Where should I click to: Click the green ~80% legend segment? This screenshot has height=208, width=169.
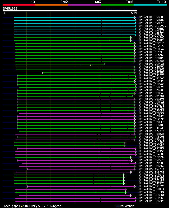pyautogui.click(x=117, y=5)
